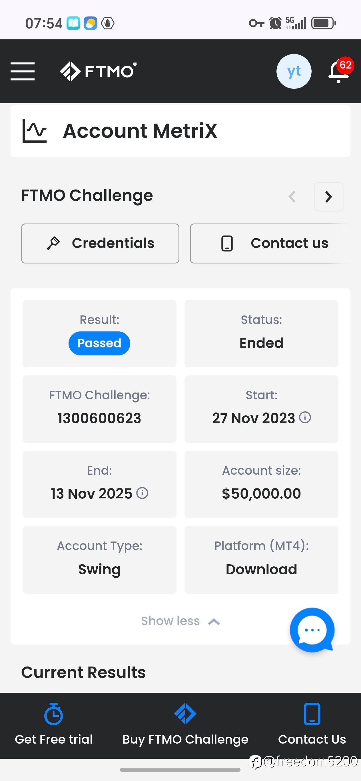Image resolution: width=361 pixels, height=781 pixels.
Task: Go to previous challenge with left chevron
Action: (292, 196)
